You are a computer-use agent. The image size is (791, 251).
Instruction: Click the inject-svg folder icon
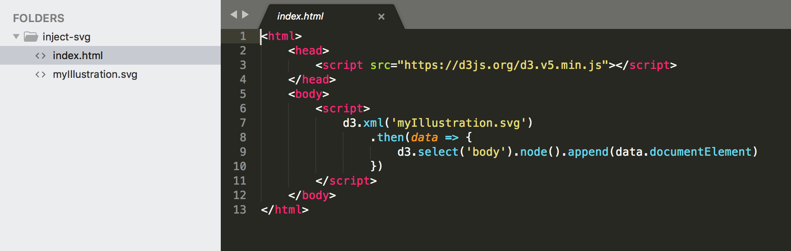(31, 37)
